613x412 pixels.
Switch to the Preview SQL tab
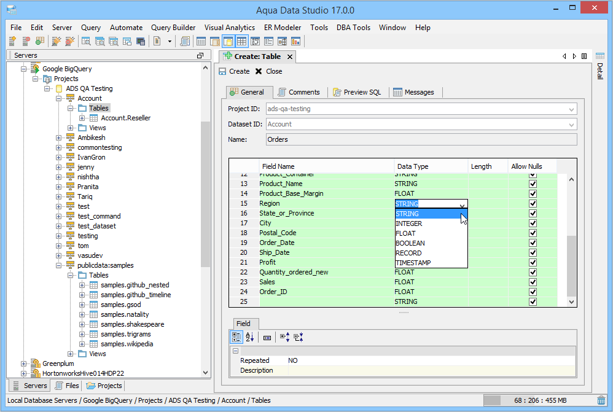pyautogui.click(x=356, y=92)
